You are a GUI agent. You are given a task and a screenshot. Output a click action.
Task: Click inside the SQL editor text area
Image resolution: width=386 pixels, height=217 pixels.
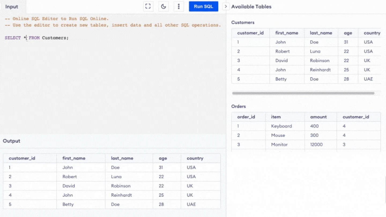113,80
